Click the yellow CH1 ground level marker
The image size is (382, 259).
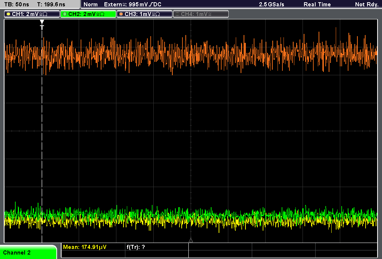coord(9,222)
